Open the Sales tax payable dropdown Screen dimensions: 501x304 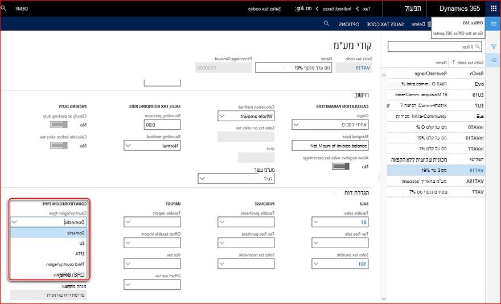pyautogui.click(x=316, y=264)
